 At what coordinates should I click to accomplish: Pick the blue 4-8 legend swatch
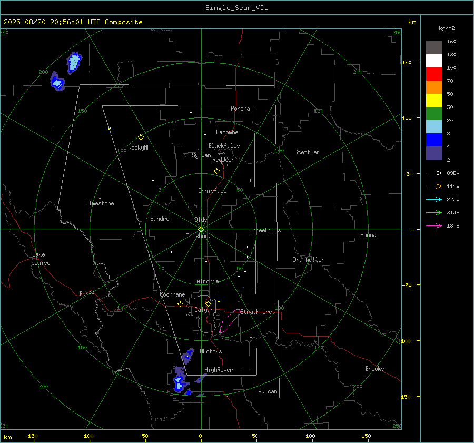point(434,140)
